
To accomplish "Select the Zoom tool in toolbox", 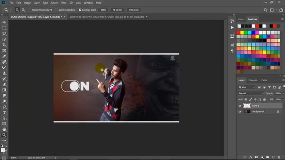I will tap(4, 135).
